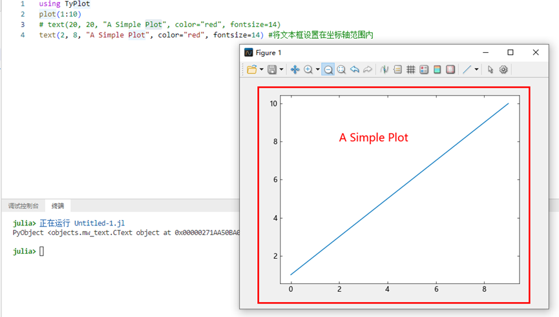Click the julia prompt input cursor
Viewport: 559px width, 317px height.
coord(42,251)
